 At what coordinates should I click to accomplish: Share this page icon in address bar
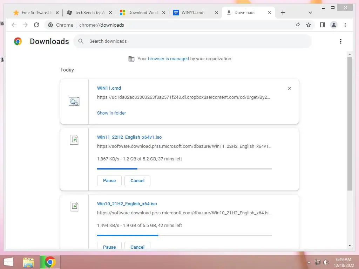[297, 25]
